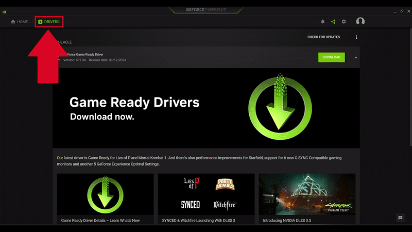Click the home house icon

click(13, 22)
